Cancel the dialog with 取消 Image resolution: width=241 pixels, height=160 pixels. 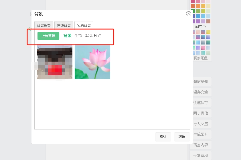(182, 137)
